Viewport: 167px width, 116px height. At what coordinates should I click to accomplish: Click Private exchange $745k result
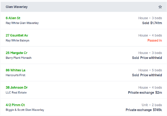144,110
